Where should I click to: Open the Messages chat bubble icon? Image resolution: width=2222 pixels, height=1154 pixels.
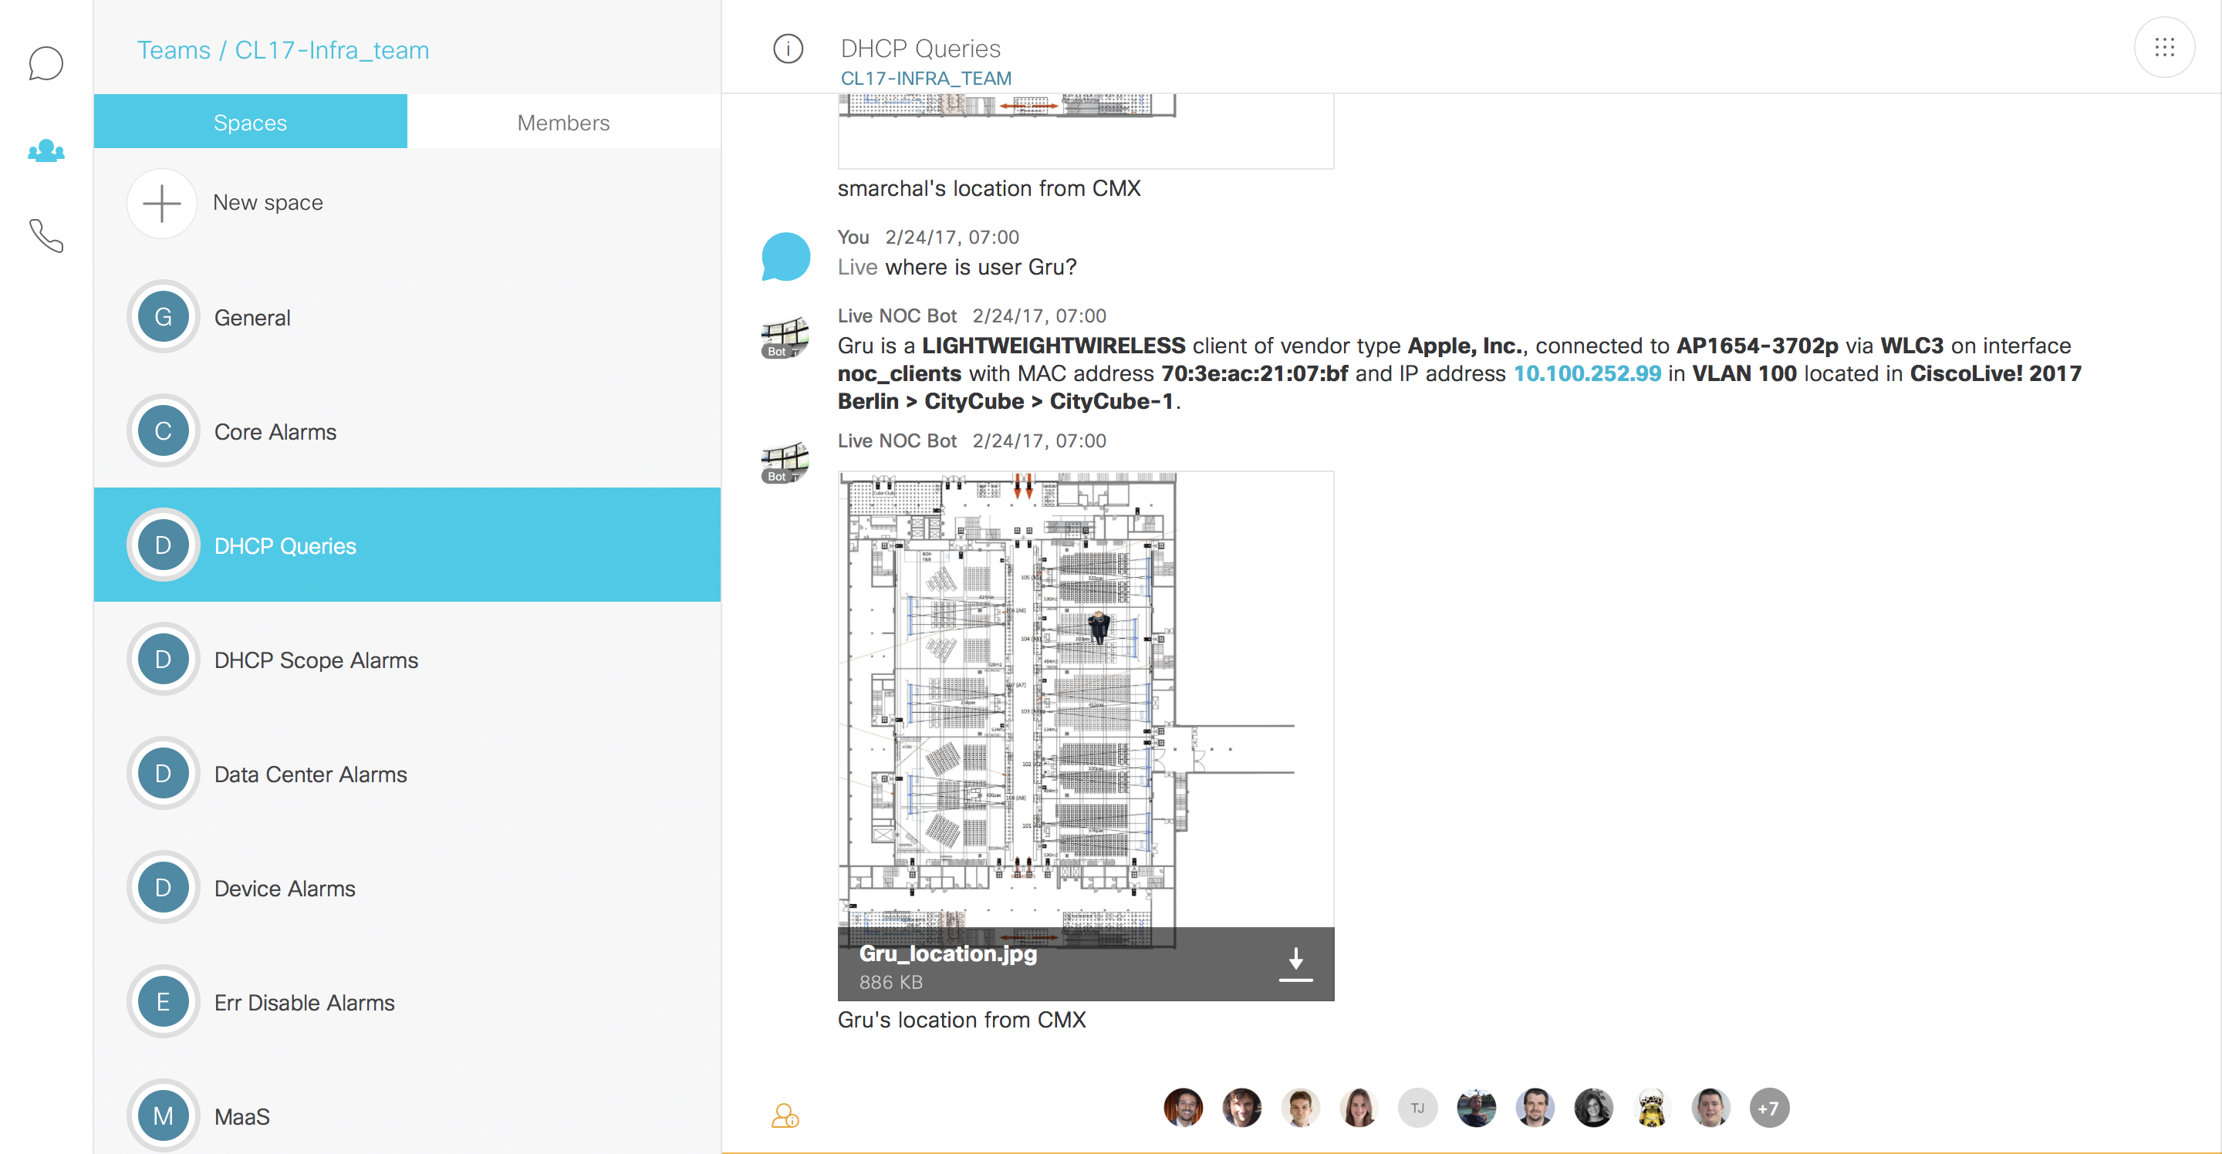click(x=46, y=64)
